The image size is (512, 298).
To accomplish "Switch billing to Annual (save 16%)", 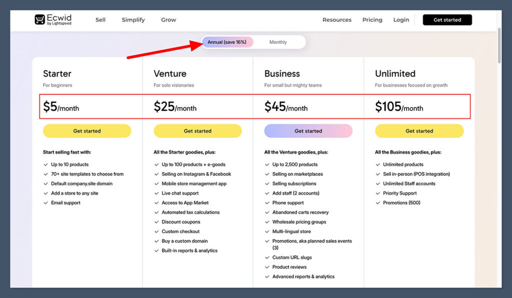I will click(227, 42).
